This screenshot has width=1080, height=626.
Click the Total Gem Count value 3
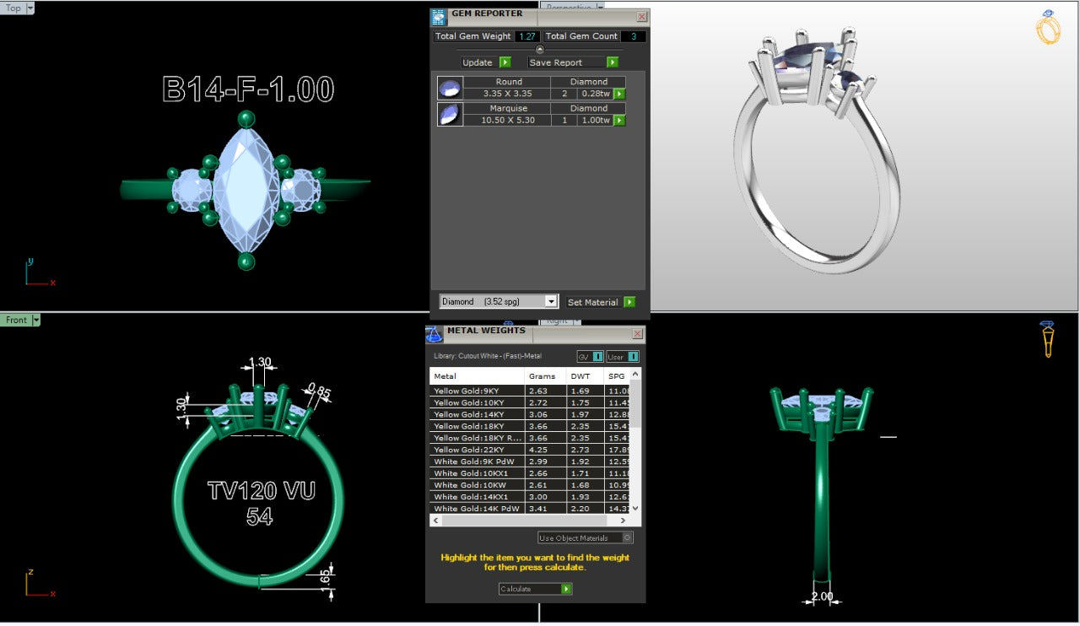click(634, 36)
